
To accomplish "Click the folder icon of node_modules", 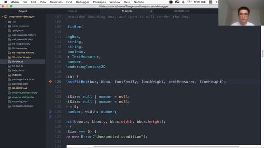I will (9, 26).
